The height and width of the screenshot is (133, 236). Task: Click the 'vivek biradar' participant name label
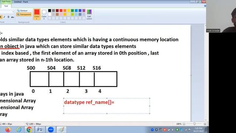point(213,31)
